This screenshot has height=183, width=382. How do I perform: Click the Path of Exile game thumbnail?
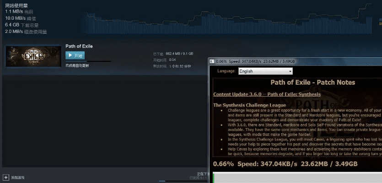click(33, 55)
